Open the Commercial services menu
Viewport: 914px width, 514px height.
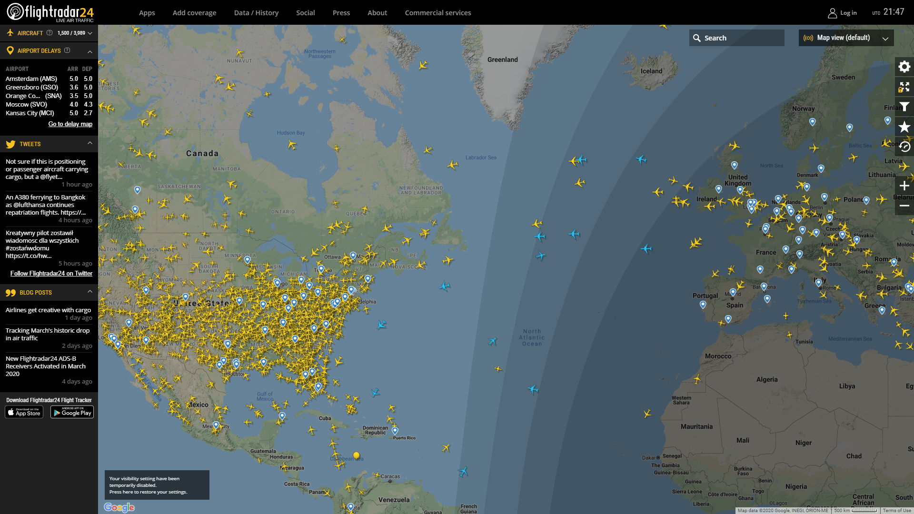point(437,13)
